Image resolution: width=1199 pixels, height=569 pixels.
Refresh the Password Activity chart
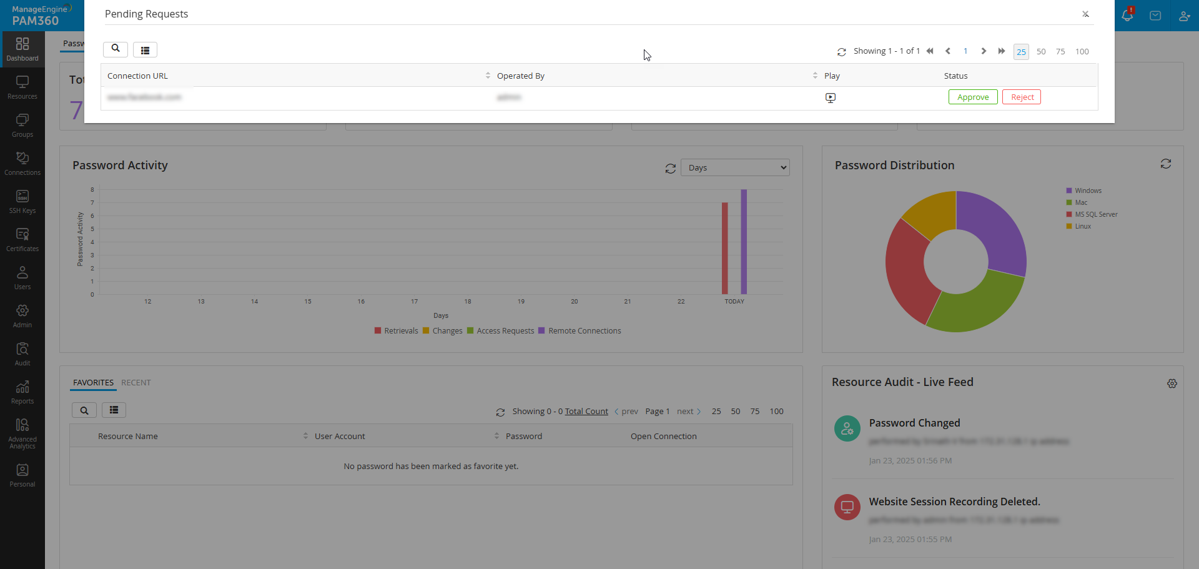(671, 168)
